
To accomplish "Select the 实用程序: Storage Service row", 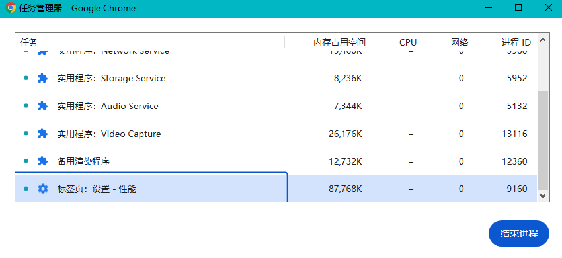I will (276, 78).
